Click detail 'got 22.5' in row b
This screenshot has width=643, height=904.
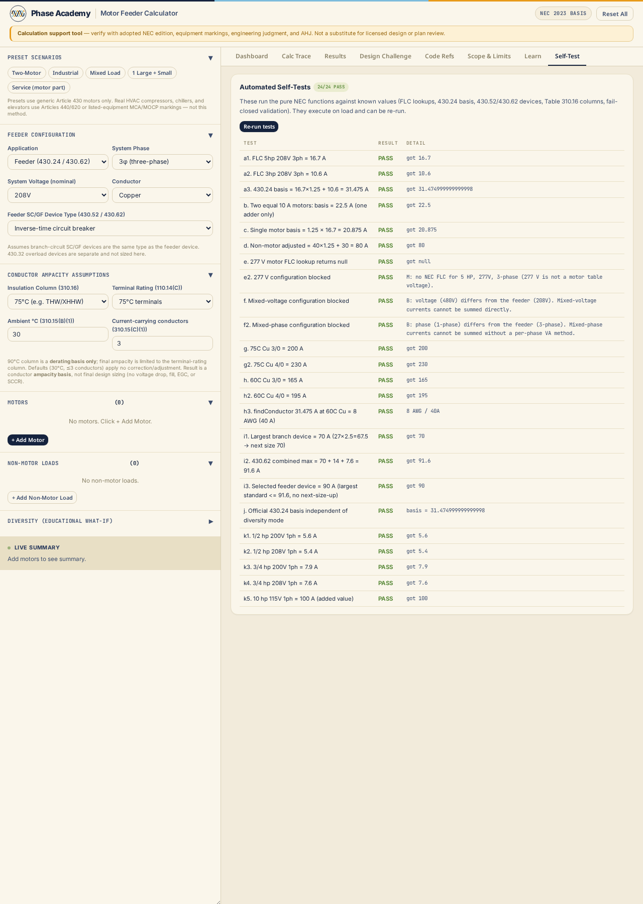click(x=418, y=205)
